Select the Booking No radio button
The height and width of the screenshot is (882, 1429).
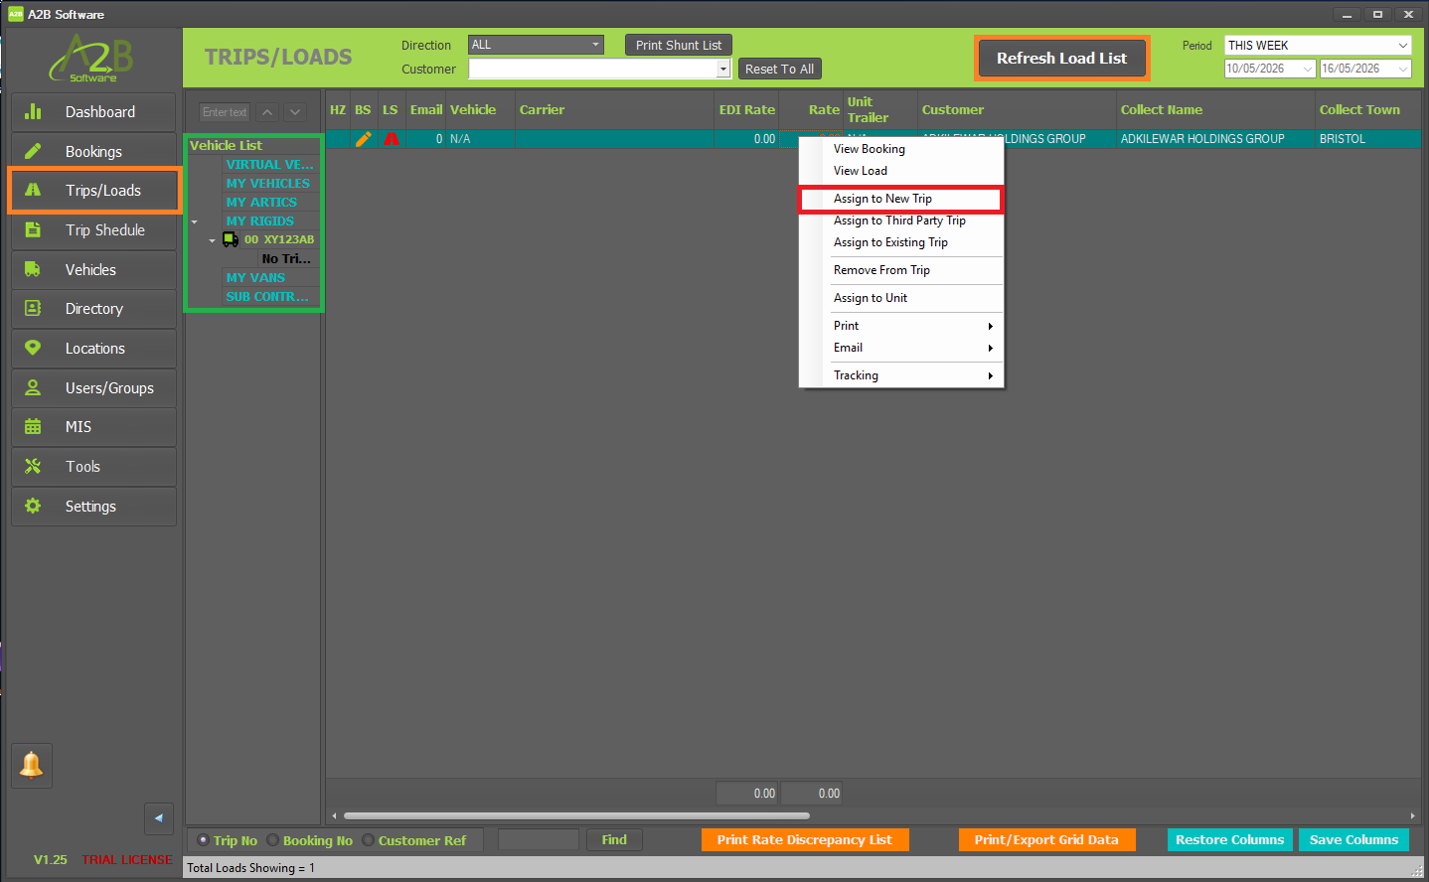click(x=272, y=840)
